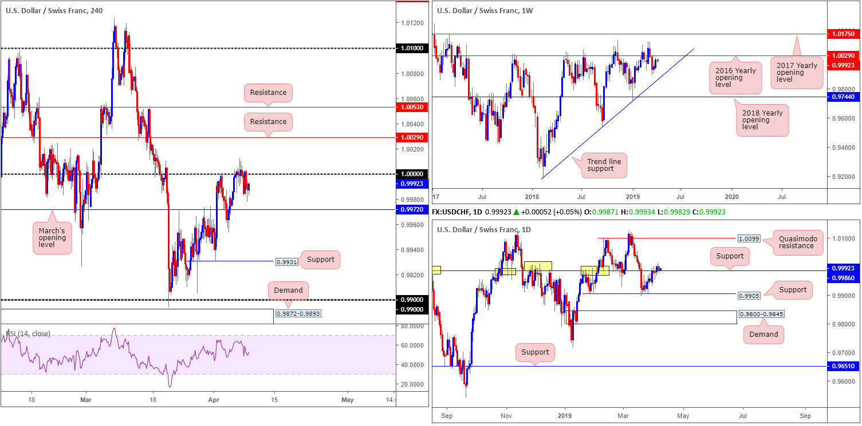Select the 'Trend line support' callout
862x426 pixels.
pos(604,165)
